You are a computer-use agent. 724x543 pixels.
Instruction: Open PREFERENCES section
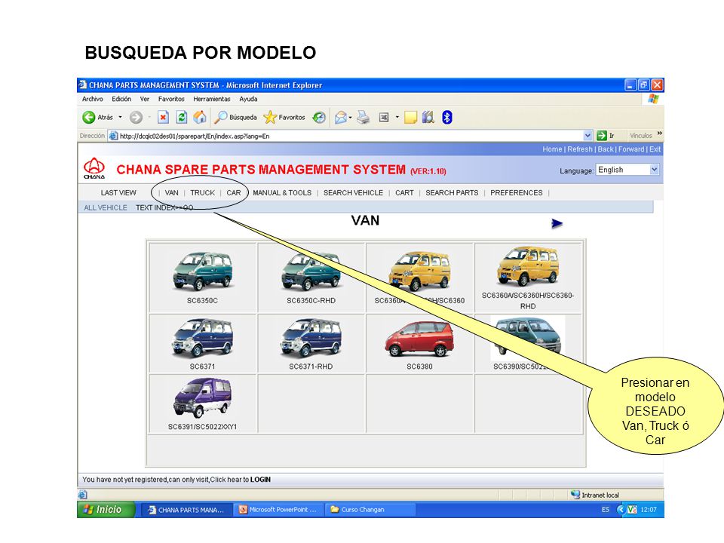click(517, 192)
